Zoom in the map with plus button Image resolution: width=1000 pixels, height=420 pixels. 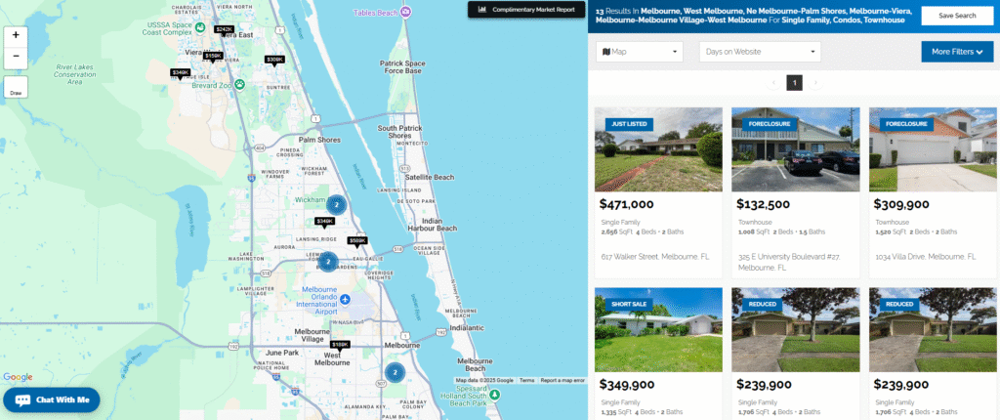(16, 35)
